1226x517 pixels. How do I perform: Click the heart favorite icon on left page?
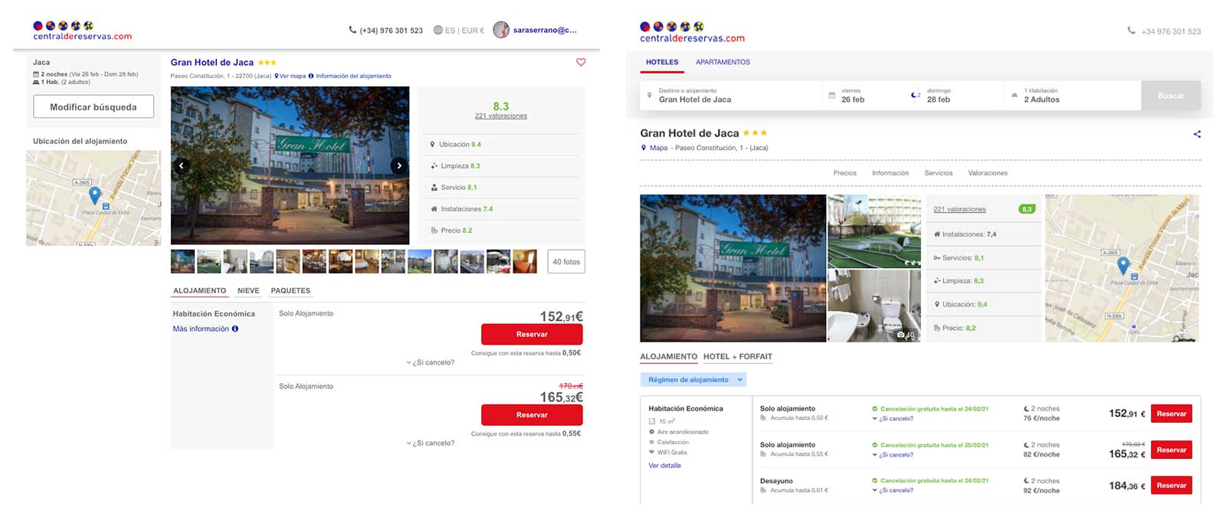coord(581,62)
